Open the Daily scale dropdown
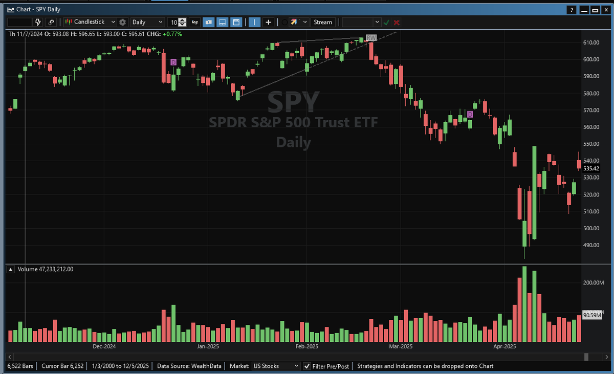 click(x=147, y=22)
